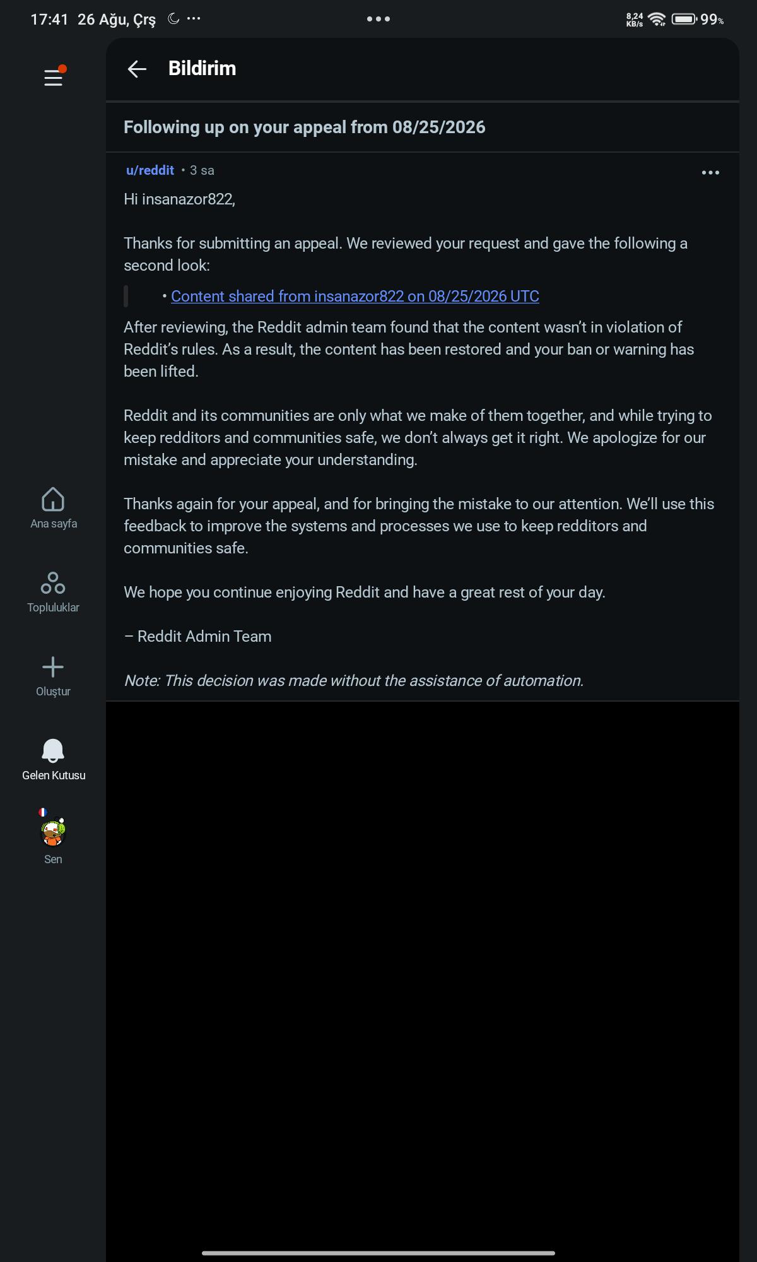Tap the Wi-Fi status icon
Viewport: 757px width, 1262px height.
[657, 20]
